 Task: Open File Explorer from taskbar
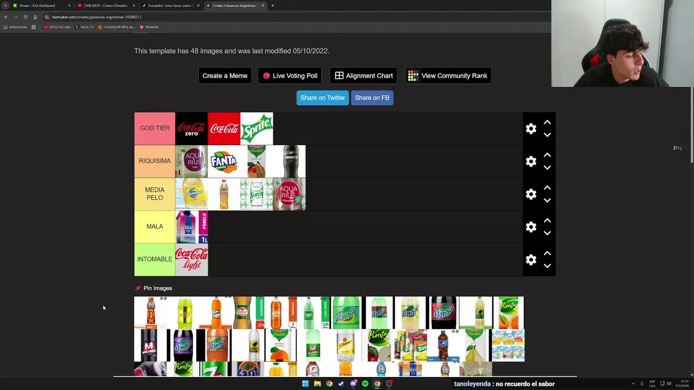coord(317,383)
